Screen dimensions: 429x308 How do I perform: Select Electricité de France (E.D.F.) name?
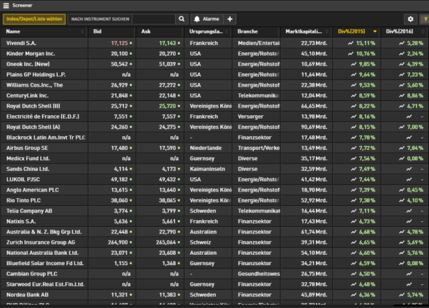pyautogui.click(x=43, y=117)
